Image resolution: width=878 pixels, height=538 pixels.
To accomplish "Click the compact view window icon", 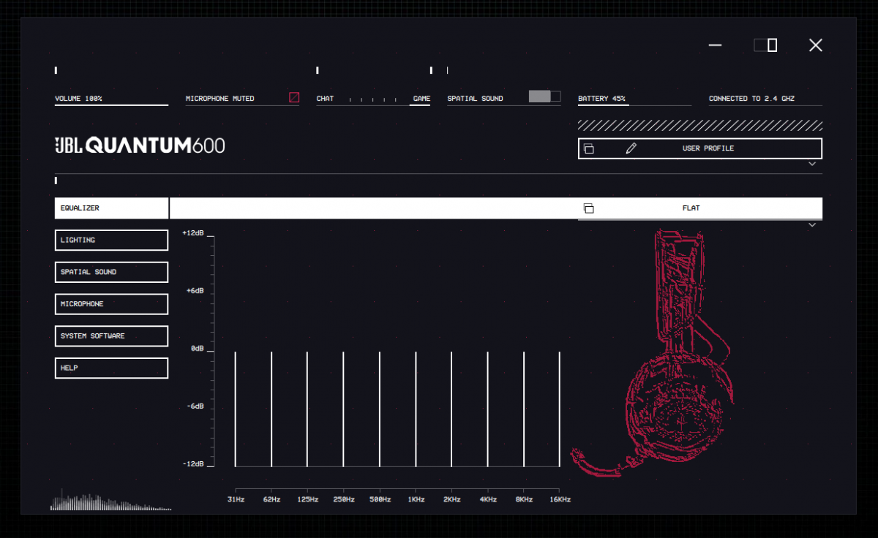I will click(765, 45).
